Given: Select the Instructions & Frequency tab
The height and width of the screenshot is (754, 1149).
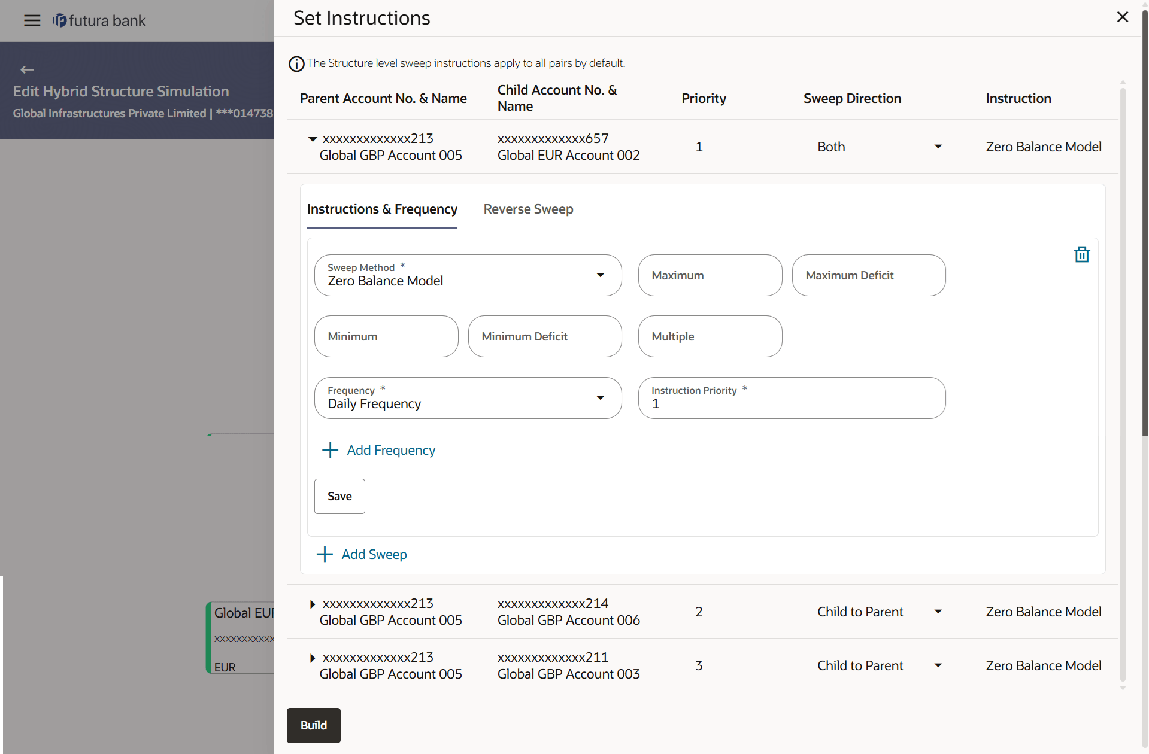Looking at the screenshot, I should point(382,209).
